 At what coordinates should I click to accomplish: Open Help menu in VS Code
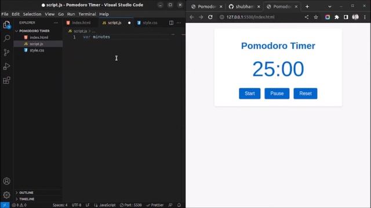coord(104,14)
